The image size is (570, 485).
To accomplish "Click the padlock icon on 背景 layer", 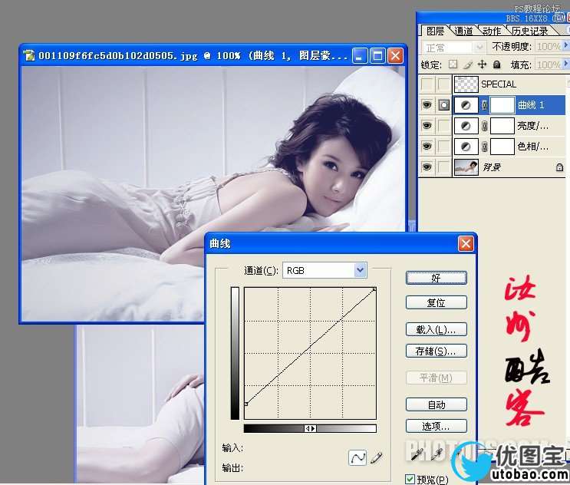I will click(559, 167).
